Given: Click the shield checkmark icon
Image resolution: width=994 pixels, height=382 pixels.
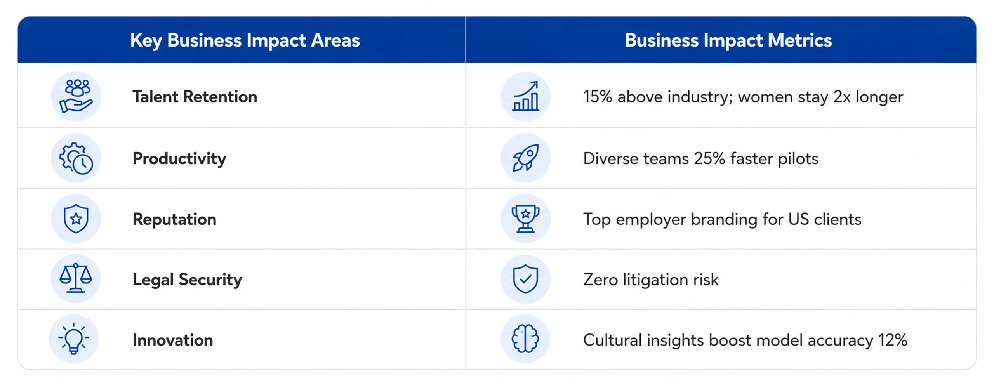Looking at the screenshot, I should coord(525,279).
